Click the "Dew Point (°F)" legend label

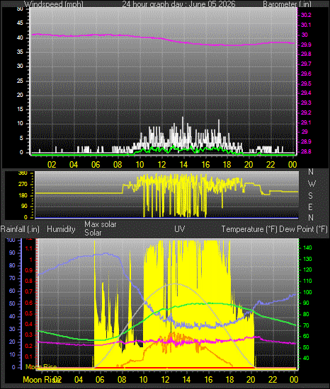[303, 229]
